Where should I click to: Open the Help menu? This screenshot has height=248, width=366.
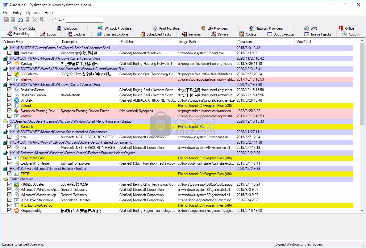point(48,13)
